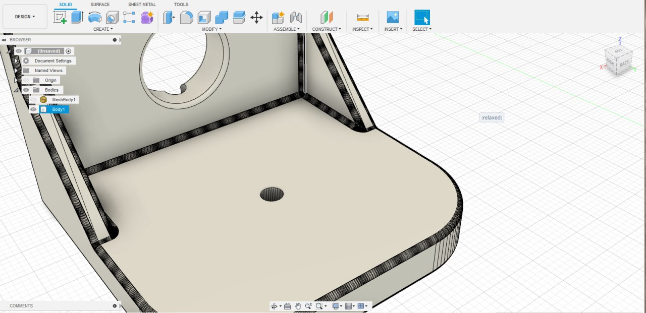Expand the Document Settings node
The image size is (646, 313).
[x=16, y=60]
